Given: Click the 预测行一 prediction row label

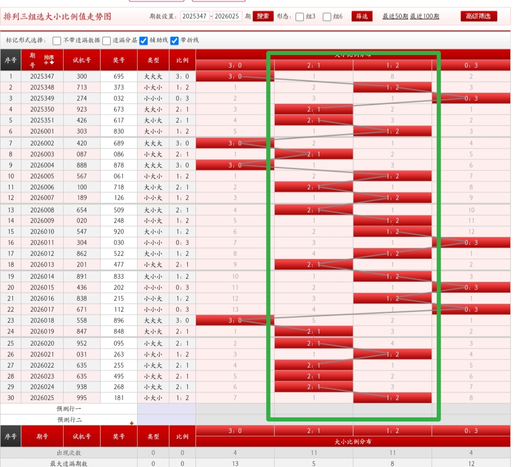Looking at the screenshot, I should (69, 409).
